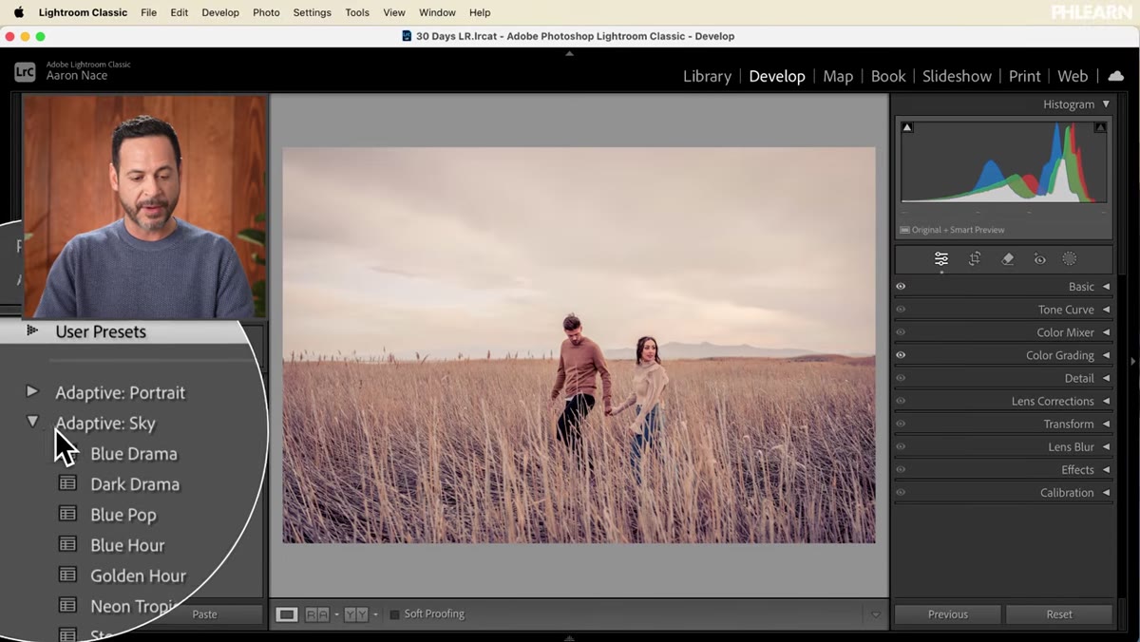Collapse the Histogram panel triangle
The width and height of the screenshot is (1140, 642).
pos(1106,104)
